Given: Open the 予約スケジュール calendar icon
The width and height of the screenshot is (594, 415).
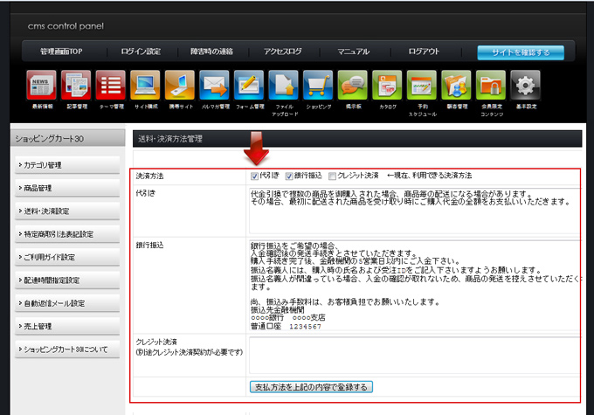Looking at the screenshot, I should coord(422,86).
